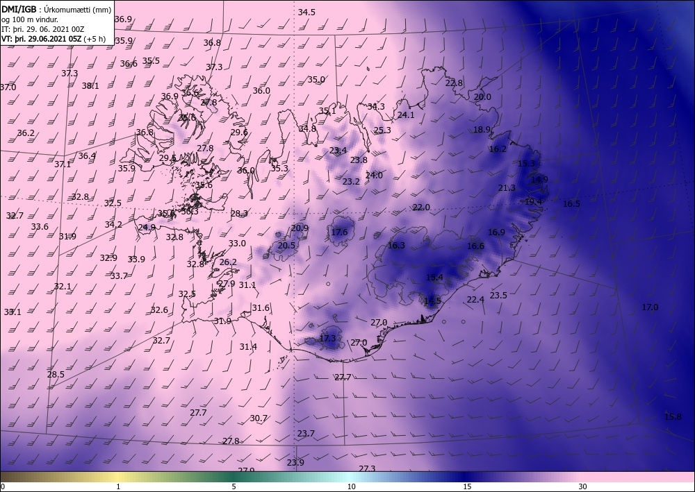The height and width of the screenshot is (492, 695).
Task: Pick the '35.5' map value
Action: pyautogui.click(x=151, y=60)
